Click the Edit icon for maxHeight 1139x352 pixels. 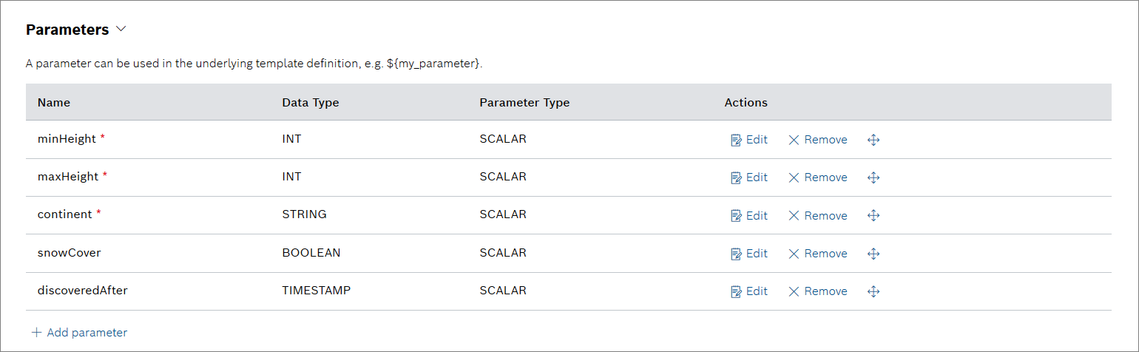tap(736, 177)
